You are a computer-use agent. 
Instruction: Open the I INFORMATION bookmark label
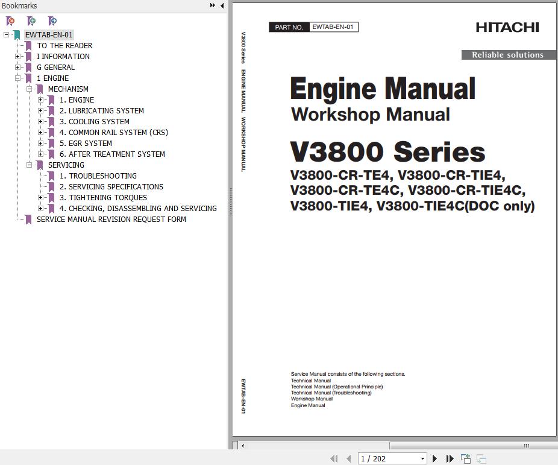tap(63, 56)
